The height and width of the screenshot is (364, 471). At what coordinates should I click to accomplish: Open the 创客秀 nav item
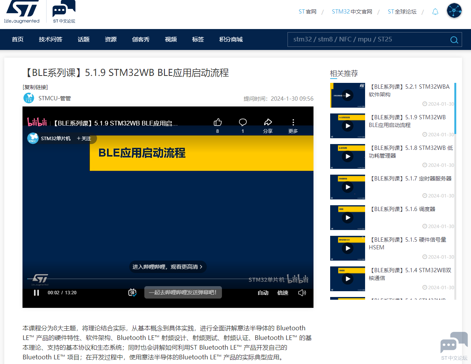[x=140, y=39]
